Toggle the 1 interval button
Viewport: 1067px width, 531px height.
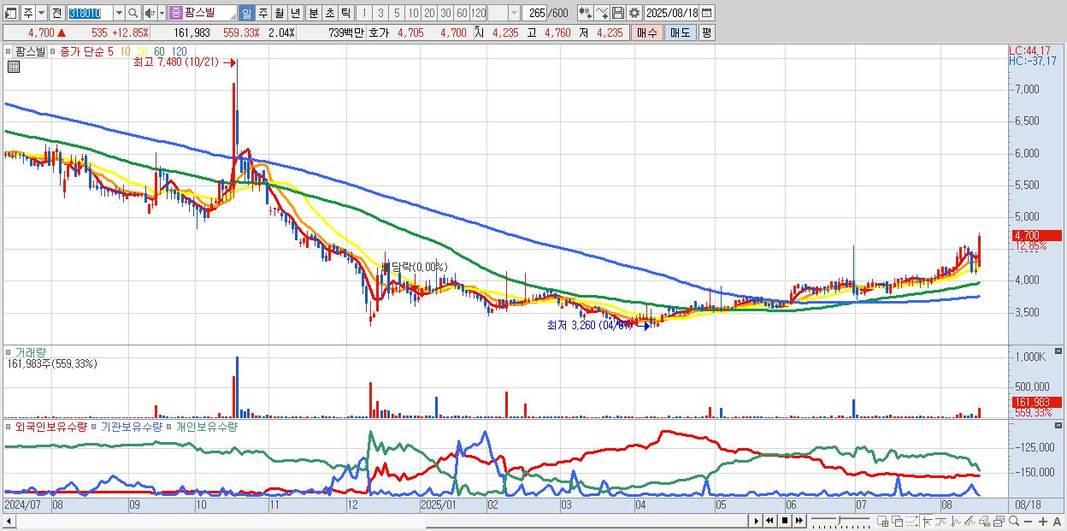pyautogui.click(x=364, y=13)
